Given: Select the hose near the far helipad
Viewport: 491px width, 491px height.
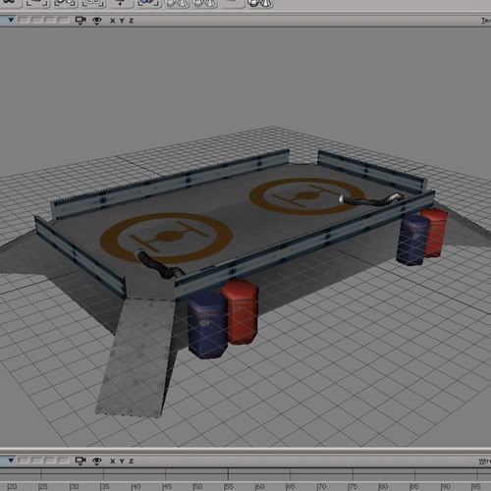Looking at the screenshot, I should (x=371, y=199).
